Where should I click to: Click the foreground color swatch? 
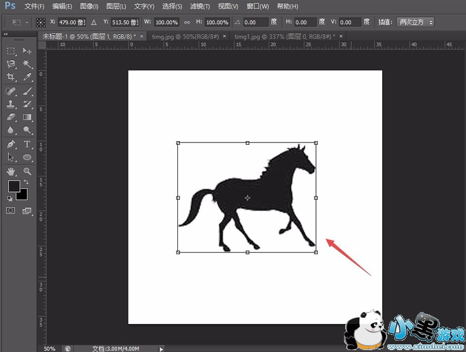13,186
